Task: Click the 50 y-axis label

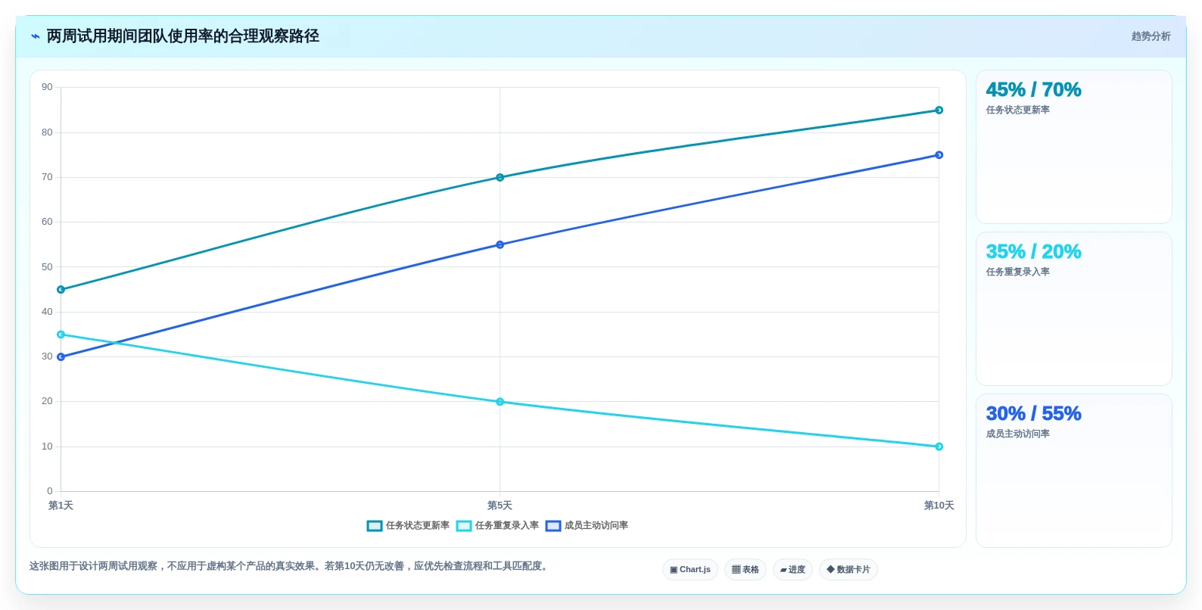Action: [47, 267]
